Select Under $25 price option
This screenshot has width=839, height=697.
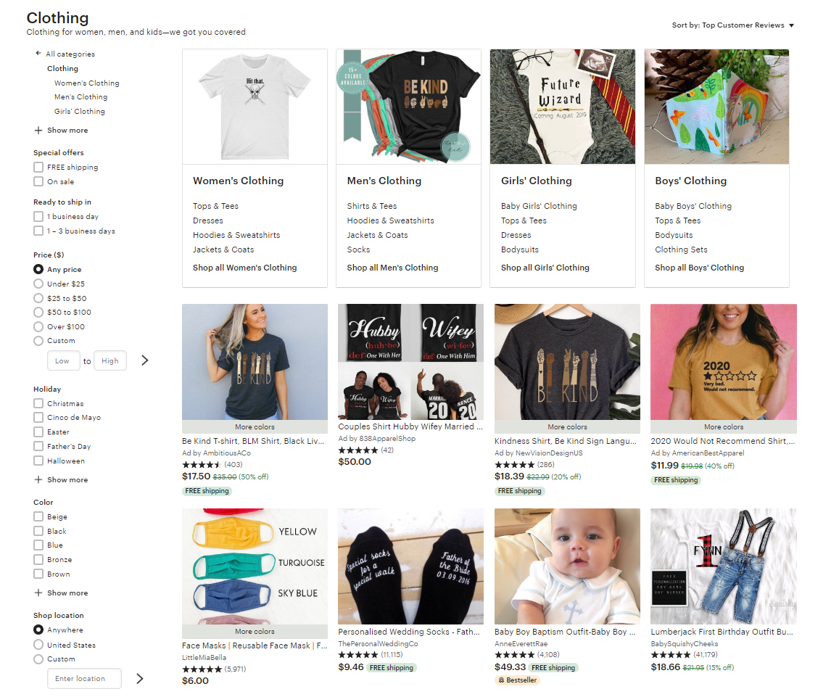click(x=38, y=284)
